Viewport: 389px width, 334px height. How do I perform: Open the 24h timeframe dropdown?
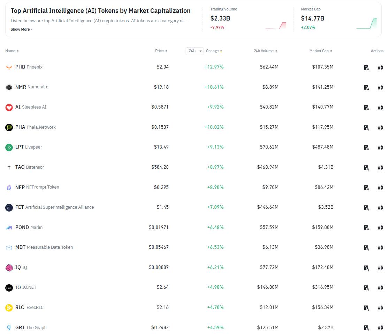pos(194,51)
